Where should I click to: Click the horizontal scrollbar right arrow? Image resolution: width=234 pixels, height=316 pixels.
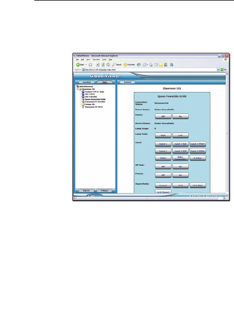(224, 198)
